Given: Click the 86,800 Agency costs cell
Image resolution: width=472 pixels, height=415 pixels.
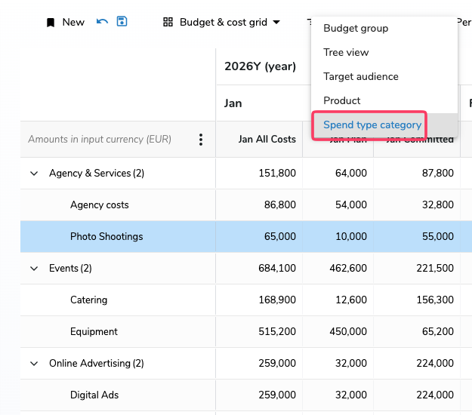Looking at the screenshot, I should tap(260, 204).
